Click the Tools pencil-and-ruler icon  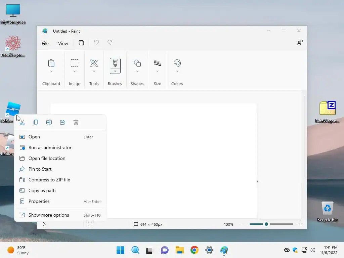click(94, 63)
